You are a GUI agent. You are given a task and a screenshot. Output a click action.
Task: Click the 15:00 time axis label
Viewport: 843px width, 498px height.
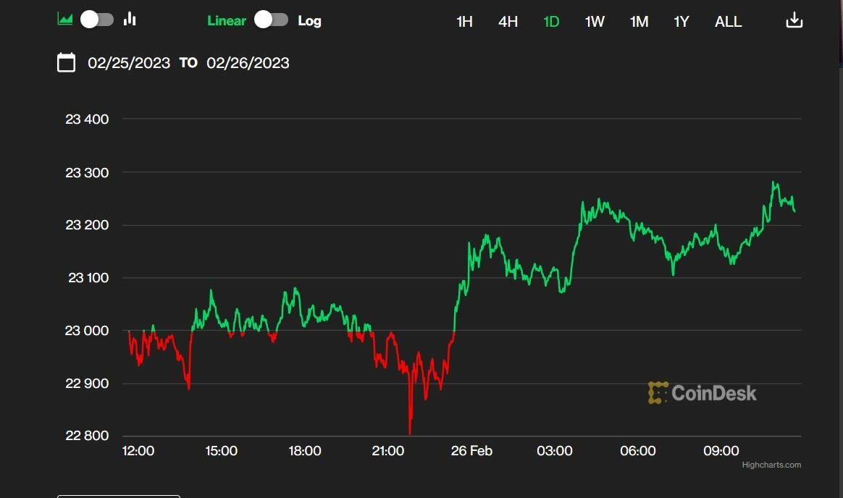[x=222, y=451]
